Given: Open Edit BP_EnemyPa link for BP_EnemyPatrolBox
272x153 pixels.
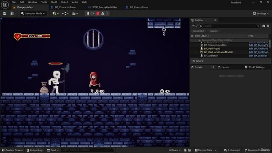Looking at the screenshot, I should [258, 45].
